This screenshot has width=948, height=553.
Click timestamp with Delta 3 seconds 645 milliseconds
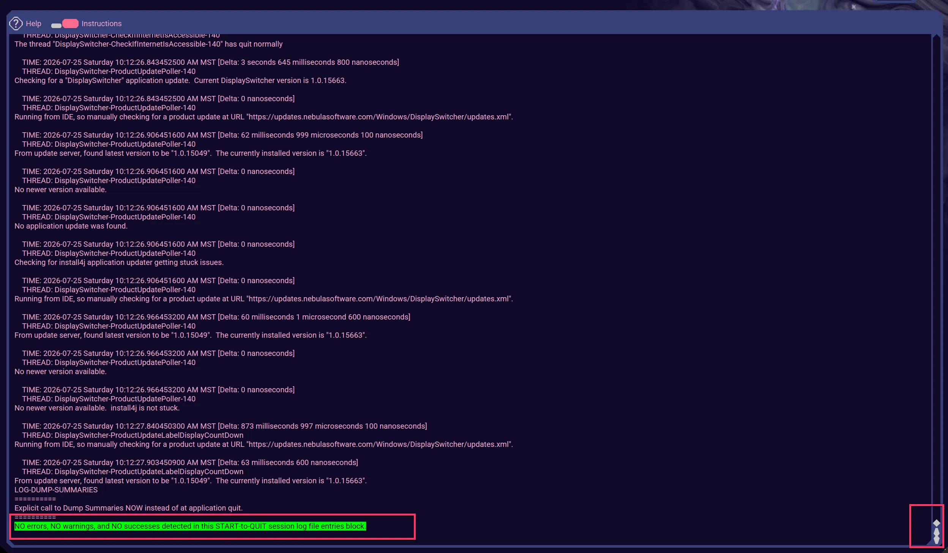click(x=210, y=62)
